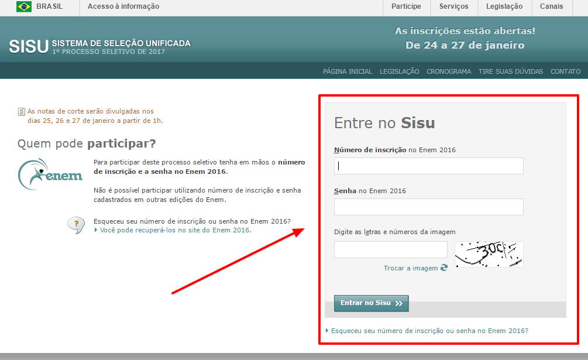The image size is (588, 360).
Task: Click the question mark speech bubble icon
Action: pos(75,225)
